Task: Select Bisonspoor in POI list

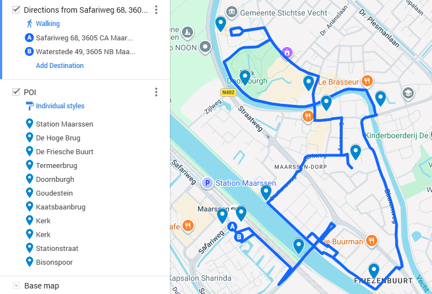Action: 54,262
